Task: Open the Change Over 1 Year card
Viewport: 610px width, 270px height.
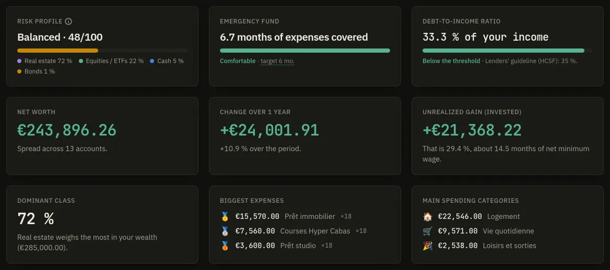Action: [305, 136]
